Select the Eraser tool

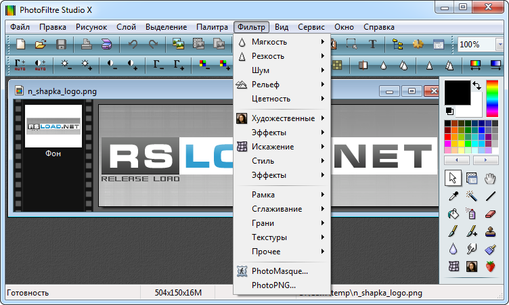(x=490, y=214)
